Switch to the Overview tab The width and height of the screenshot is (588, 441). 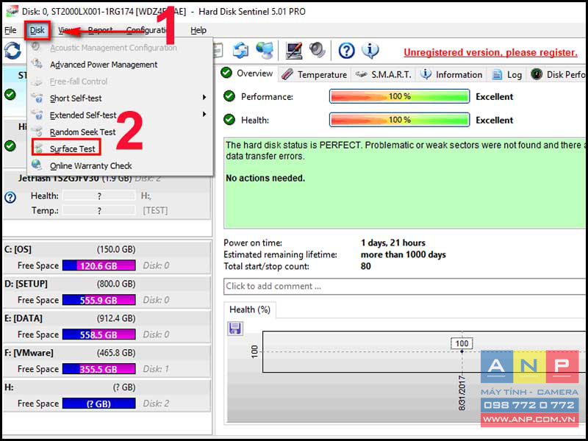(248, 73)
